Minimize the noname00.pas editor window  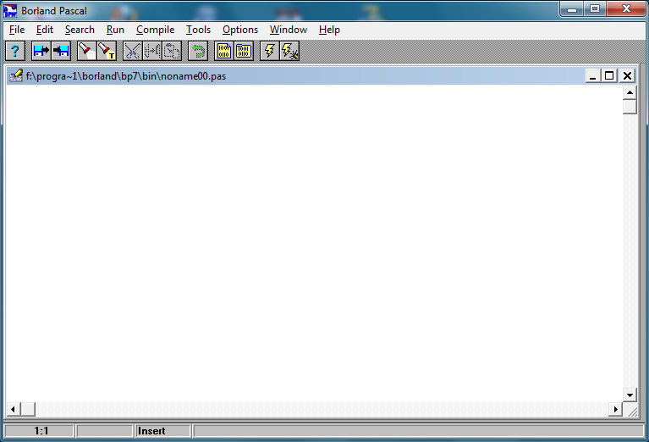tap(593, 76)
